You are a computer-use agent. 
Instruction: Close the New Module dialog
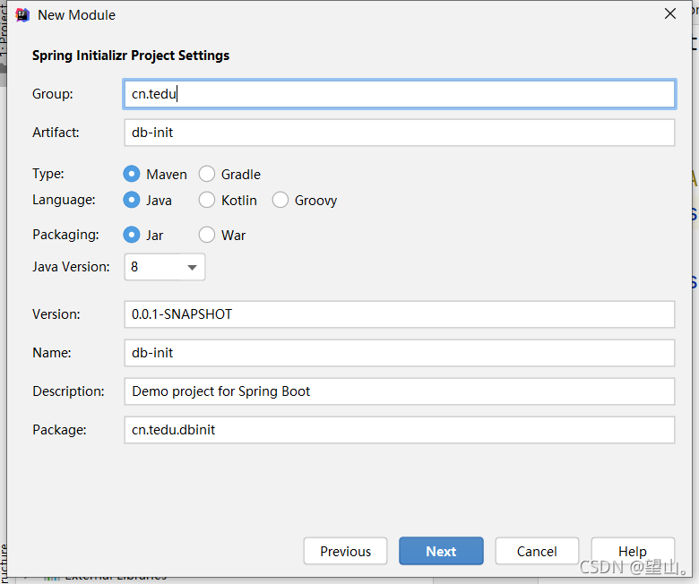click(670, 14)
